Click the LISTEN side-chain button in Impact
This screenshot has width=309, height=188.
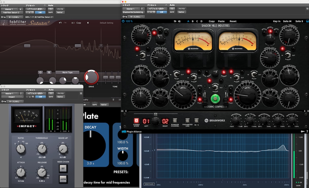click(63, 179)
